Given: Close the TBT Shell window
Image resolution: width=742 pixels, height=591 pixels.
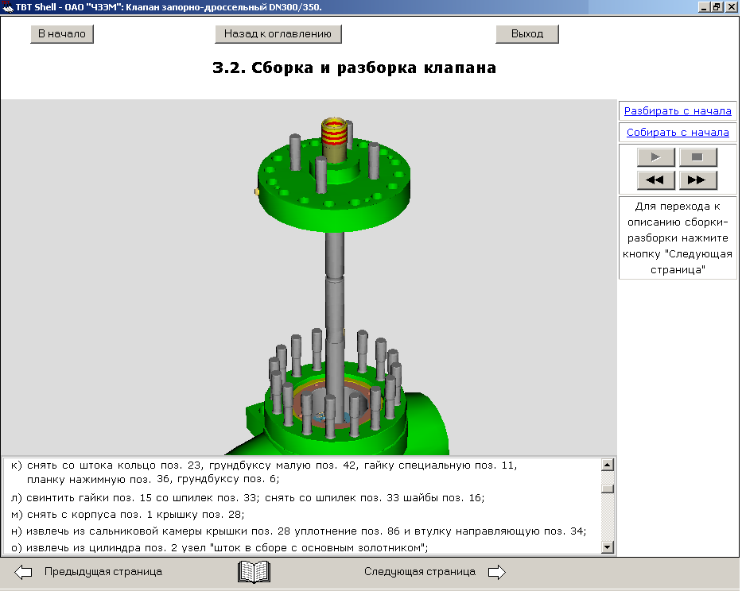Looking at the screenshot, I should pos(731,7).
